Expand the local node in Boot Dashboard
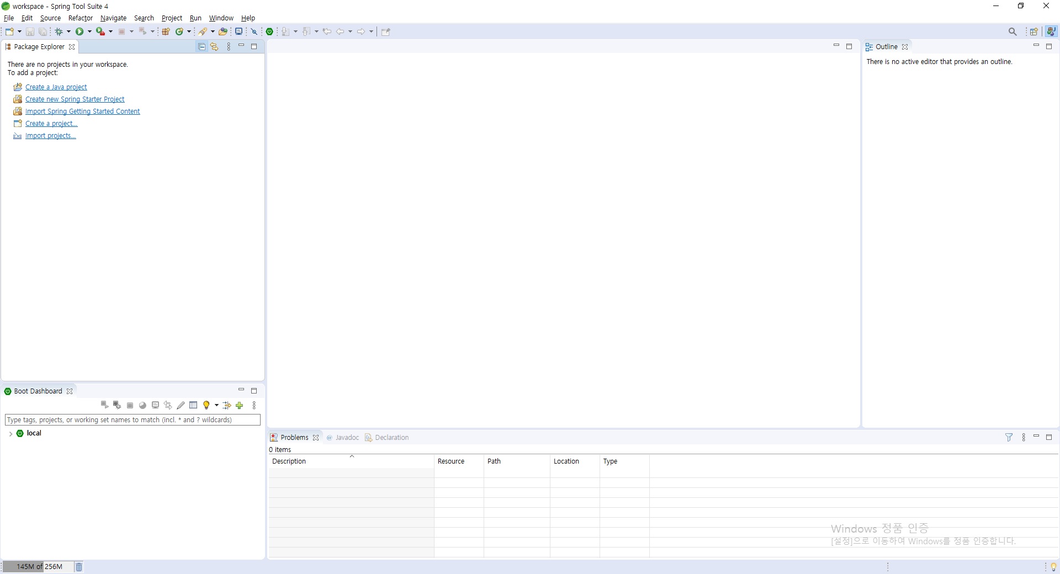The width and height of the screenshot is (1060, 574). click(x=10, y=434)
